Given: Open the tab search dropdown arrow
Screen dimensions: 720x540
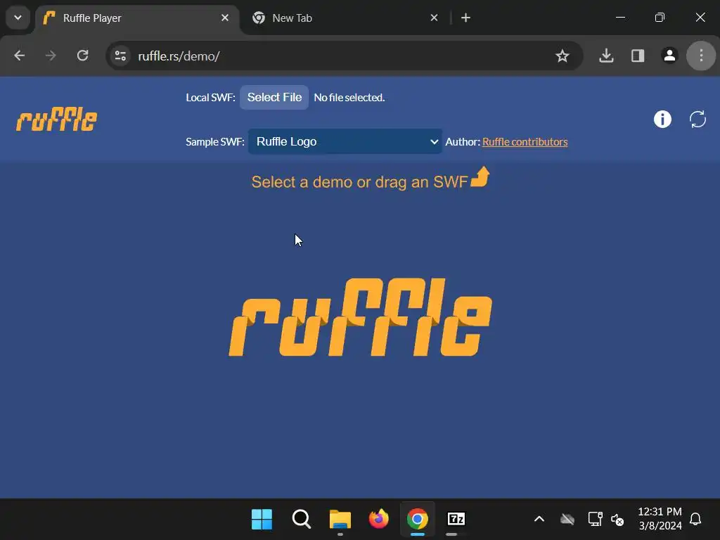Looking at the screenshot, I should click(18, 18).
